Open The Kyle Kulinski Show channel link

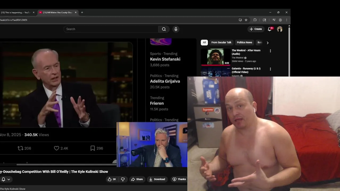(13, 189)
